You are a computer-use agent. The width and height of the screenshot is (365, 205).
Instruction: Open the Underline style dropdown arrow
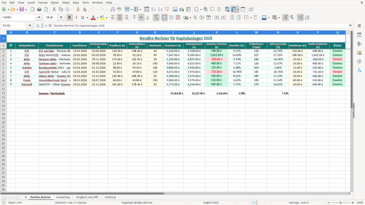tap(87, 18)
